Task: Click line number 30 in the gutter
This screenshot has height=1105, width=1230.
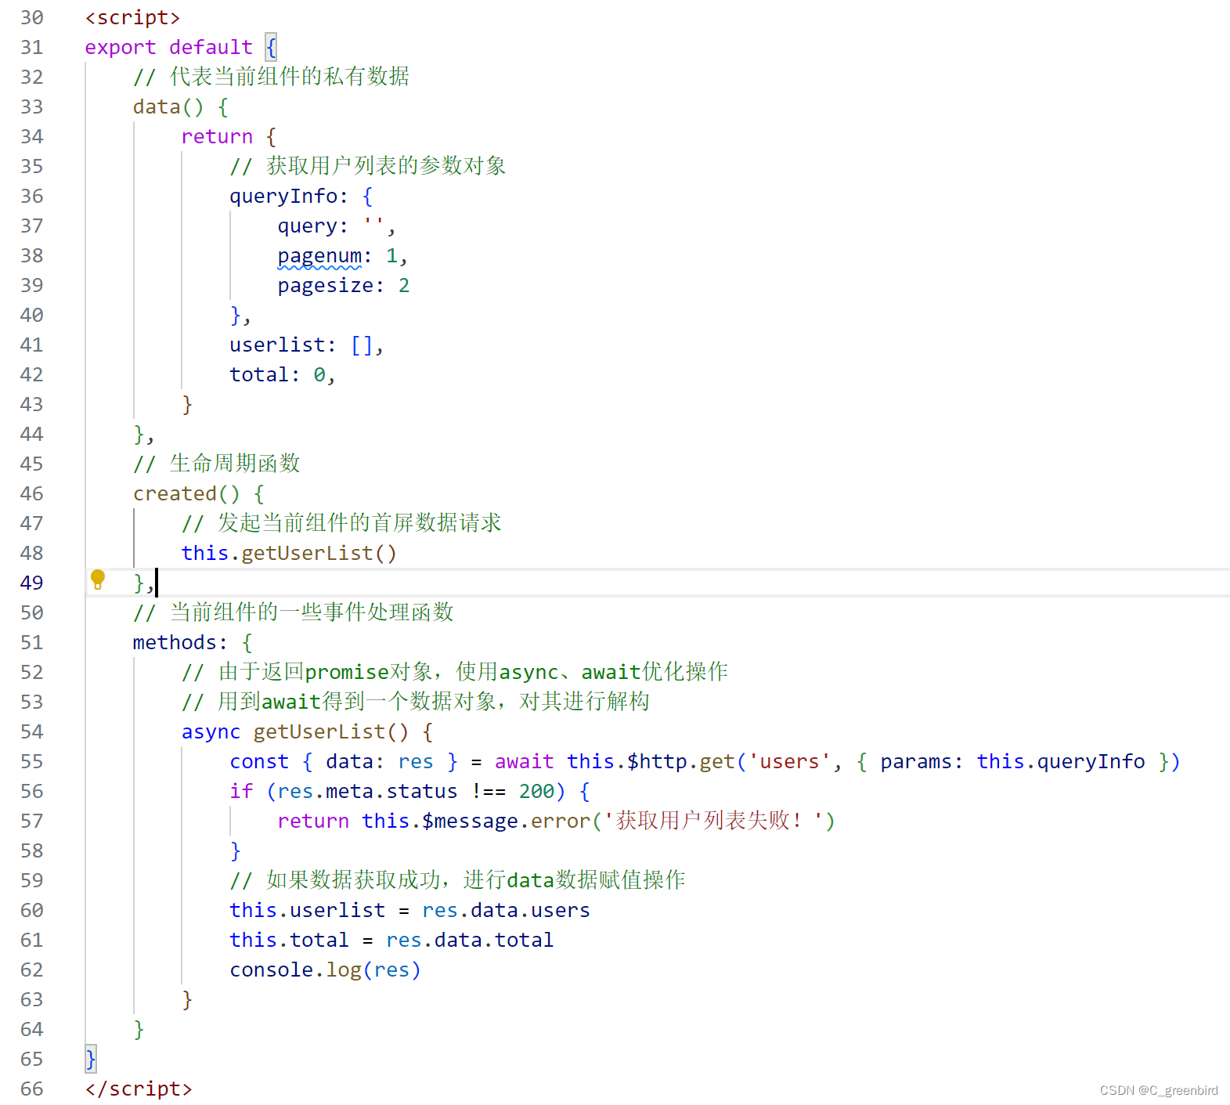Action: (x=32, y=17)
